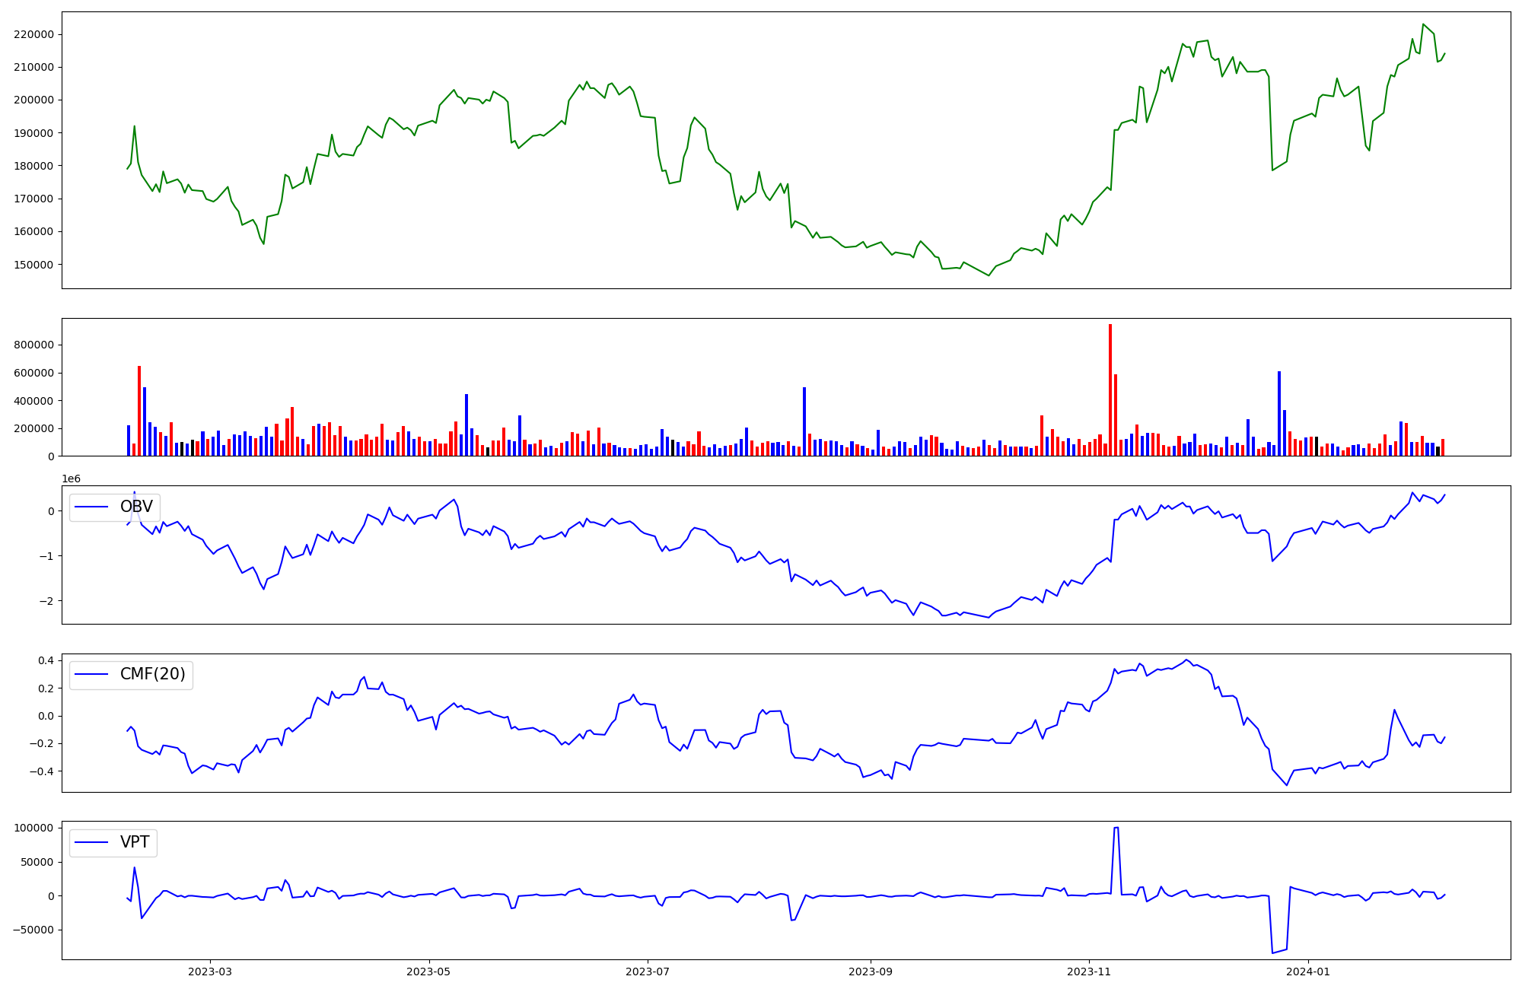This screenshot has width=1522, height=989.
Task: Click the tall blue volume bar in December
Action: pyautogui.click(x=1279, y=414)
